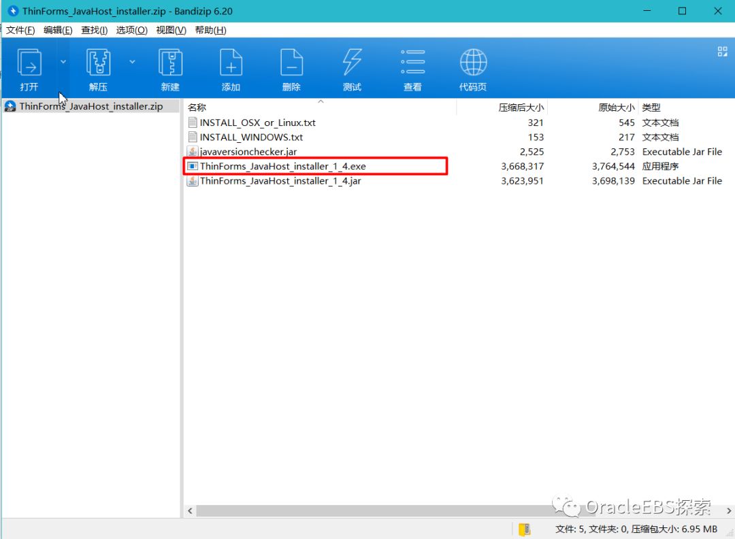
Task: Select file javaversionchecker.jar
Action: coord(248,152)
